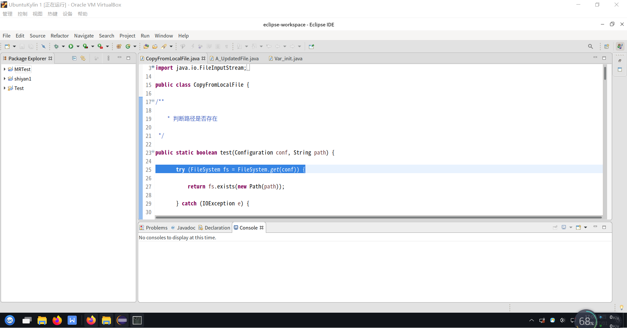Screen dimensions: 627x328
Task: Open the UKUI start menu
Action: (10, 321)
